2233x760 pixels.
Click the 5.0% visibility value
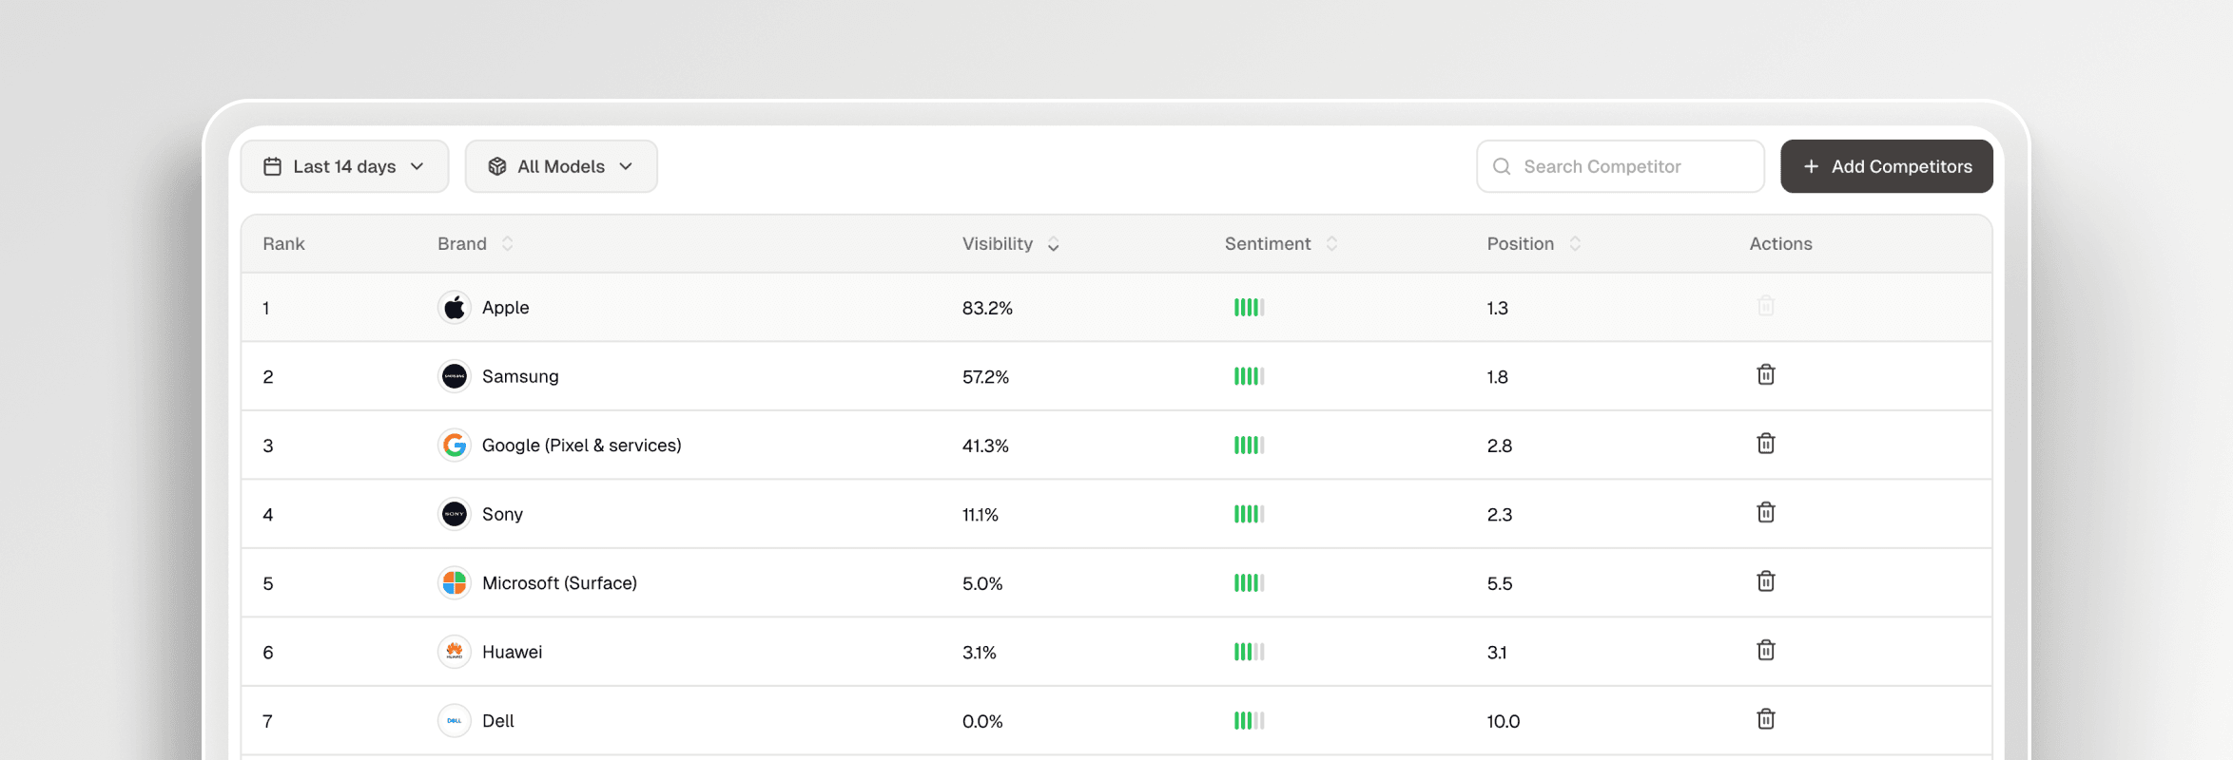(982, 583)
